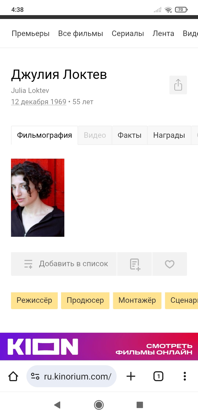The height and width of the screenshot is (418, 198).
Task: Open the Награды tab
Action: tap(169, 135)
